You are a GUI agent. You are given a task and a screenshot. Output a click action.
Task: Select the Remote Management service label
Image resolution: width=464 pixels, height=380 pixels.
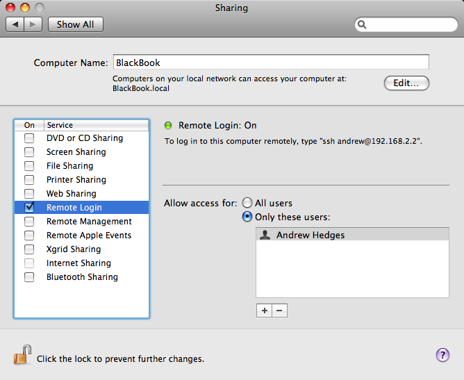point(89,222)
